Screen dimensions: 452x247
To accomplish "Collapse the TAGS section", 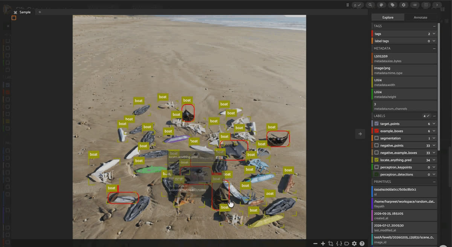I will (434, 26).
